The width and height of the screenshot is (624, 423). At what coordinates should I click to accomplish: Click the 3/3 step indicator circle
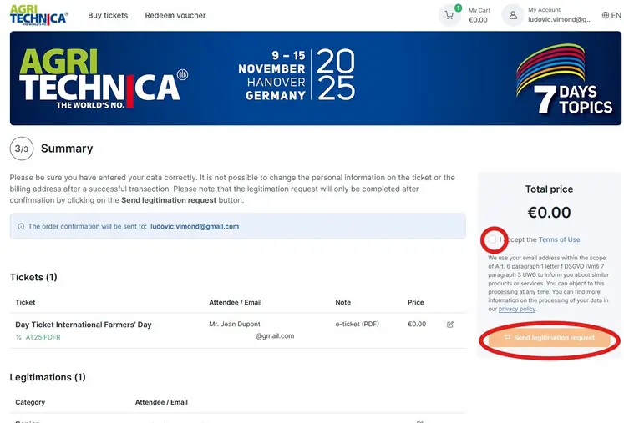coord(22,149)
